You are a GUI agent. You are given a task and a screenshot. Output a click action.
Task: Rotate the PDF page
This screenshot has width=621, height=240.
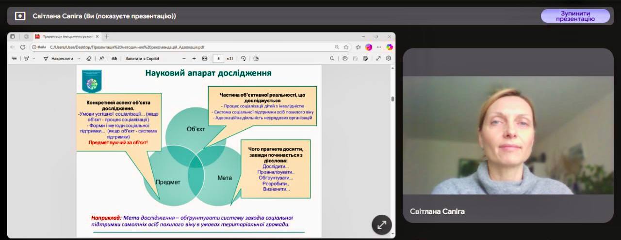tap(243, 59)
